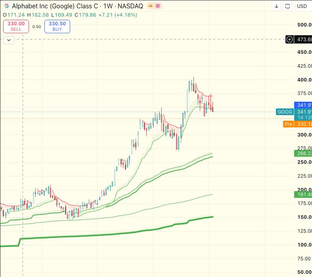The width and height of the screenshot is (312, 277).
Task: Click the wavy data-delay indicator icon
Action: click(x=158, y=6)
